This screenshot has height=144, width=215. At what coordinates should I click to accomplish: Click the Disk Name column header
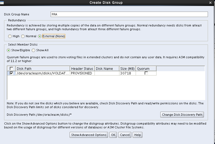point(107,69)
